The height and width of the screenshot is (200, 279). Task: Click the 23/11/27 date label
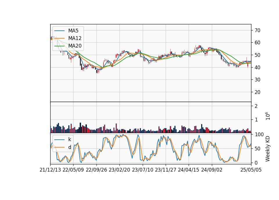point(166,170)
